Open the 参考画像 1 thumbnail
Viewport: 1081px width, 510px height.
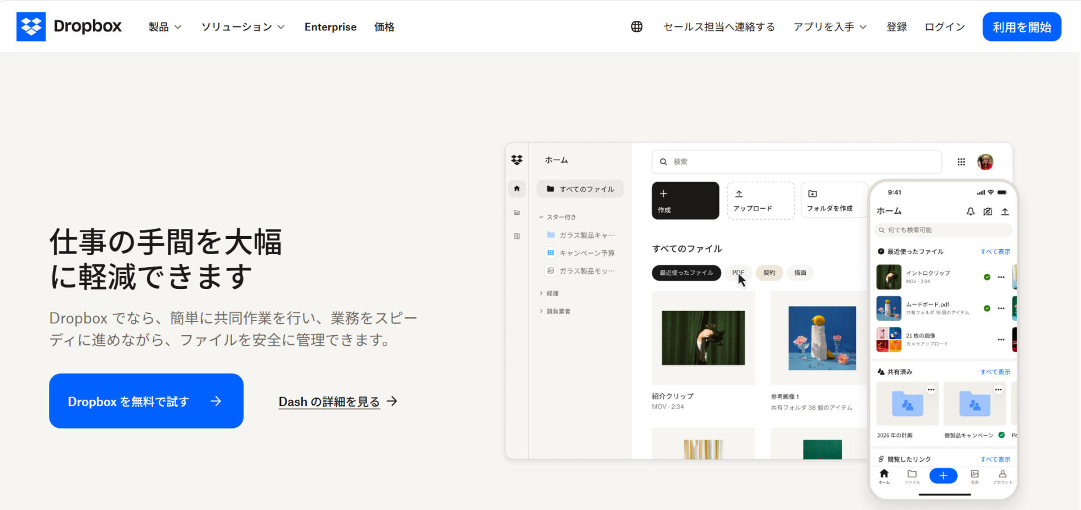coord(819,338)
